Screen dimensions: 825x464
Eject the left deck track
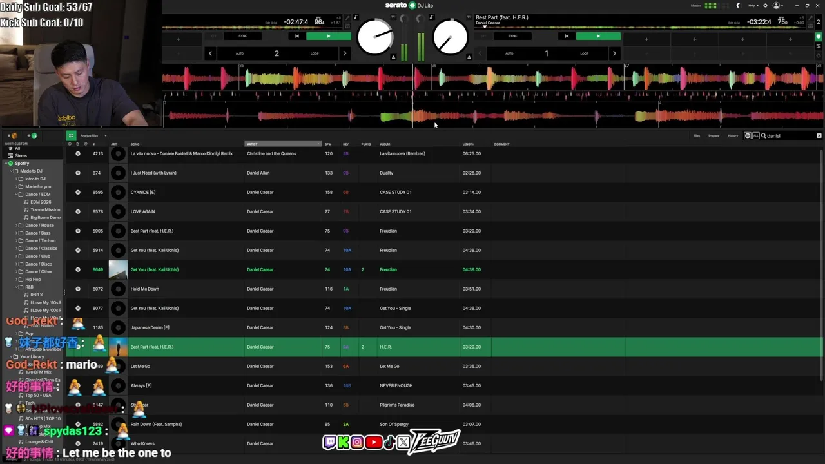point(394,57)
